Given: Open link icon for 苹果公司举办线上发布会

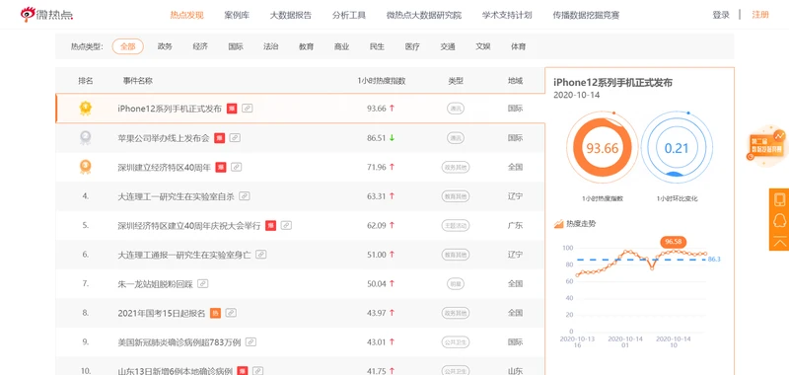Looking at the screenshot, I should point(235,137).
